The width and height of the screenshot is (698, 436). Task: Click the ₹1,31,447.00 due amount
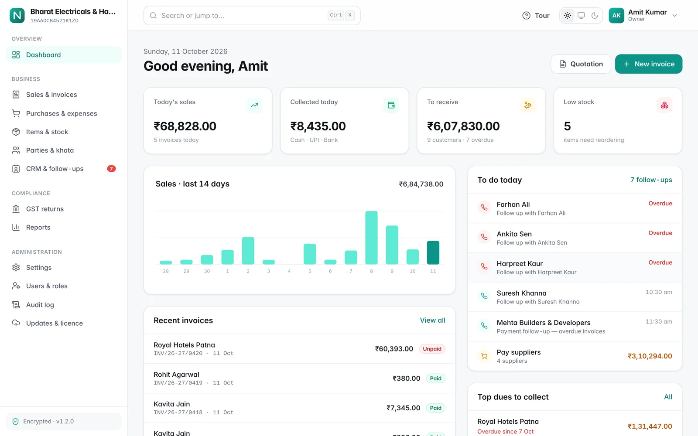(650, 426)
